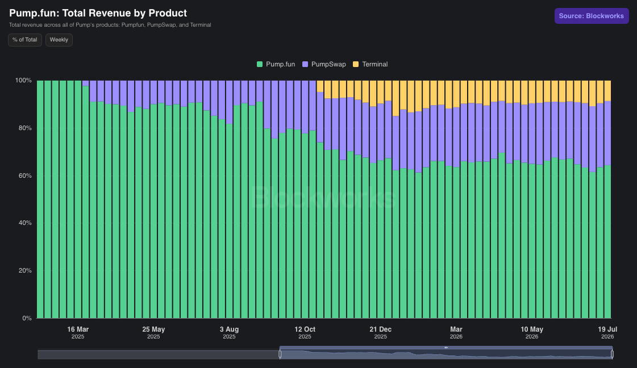Toggle the PumpSwap legend series
The width and height of the screenshot is (637, 368).
click(x=324, y=64)
